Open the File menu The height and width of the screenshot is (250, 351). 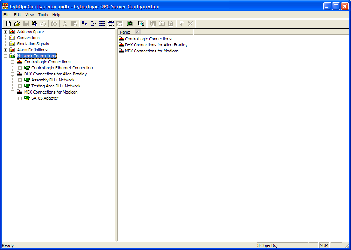click(x=6, y=15)
